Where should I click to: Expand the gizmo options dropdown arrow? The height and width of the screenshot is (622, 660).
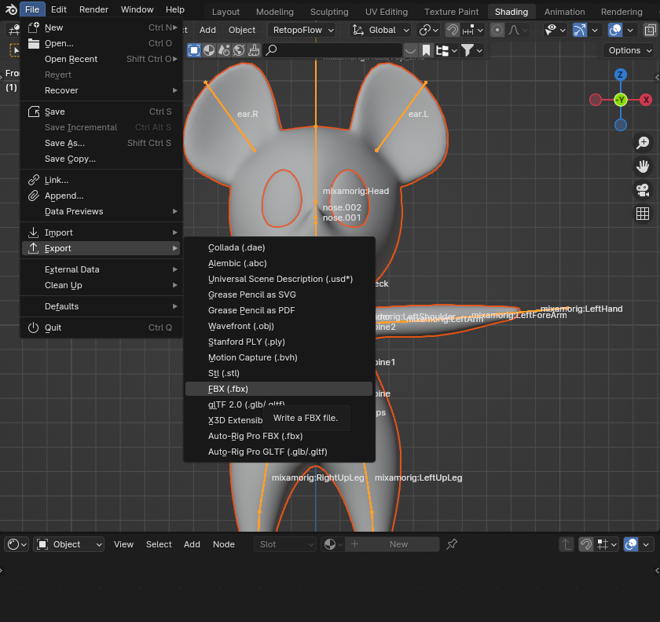tap(594, 30)
